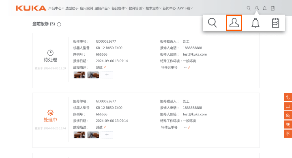Screen dimensions: 292x158
Task: Open the first robot photo in the 待处理 card
Action: [79, 75]
